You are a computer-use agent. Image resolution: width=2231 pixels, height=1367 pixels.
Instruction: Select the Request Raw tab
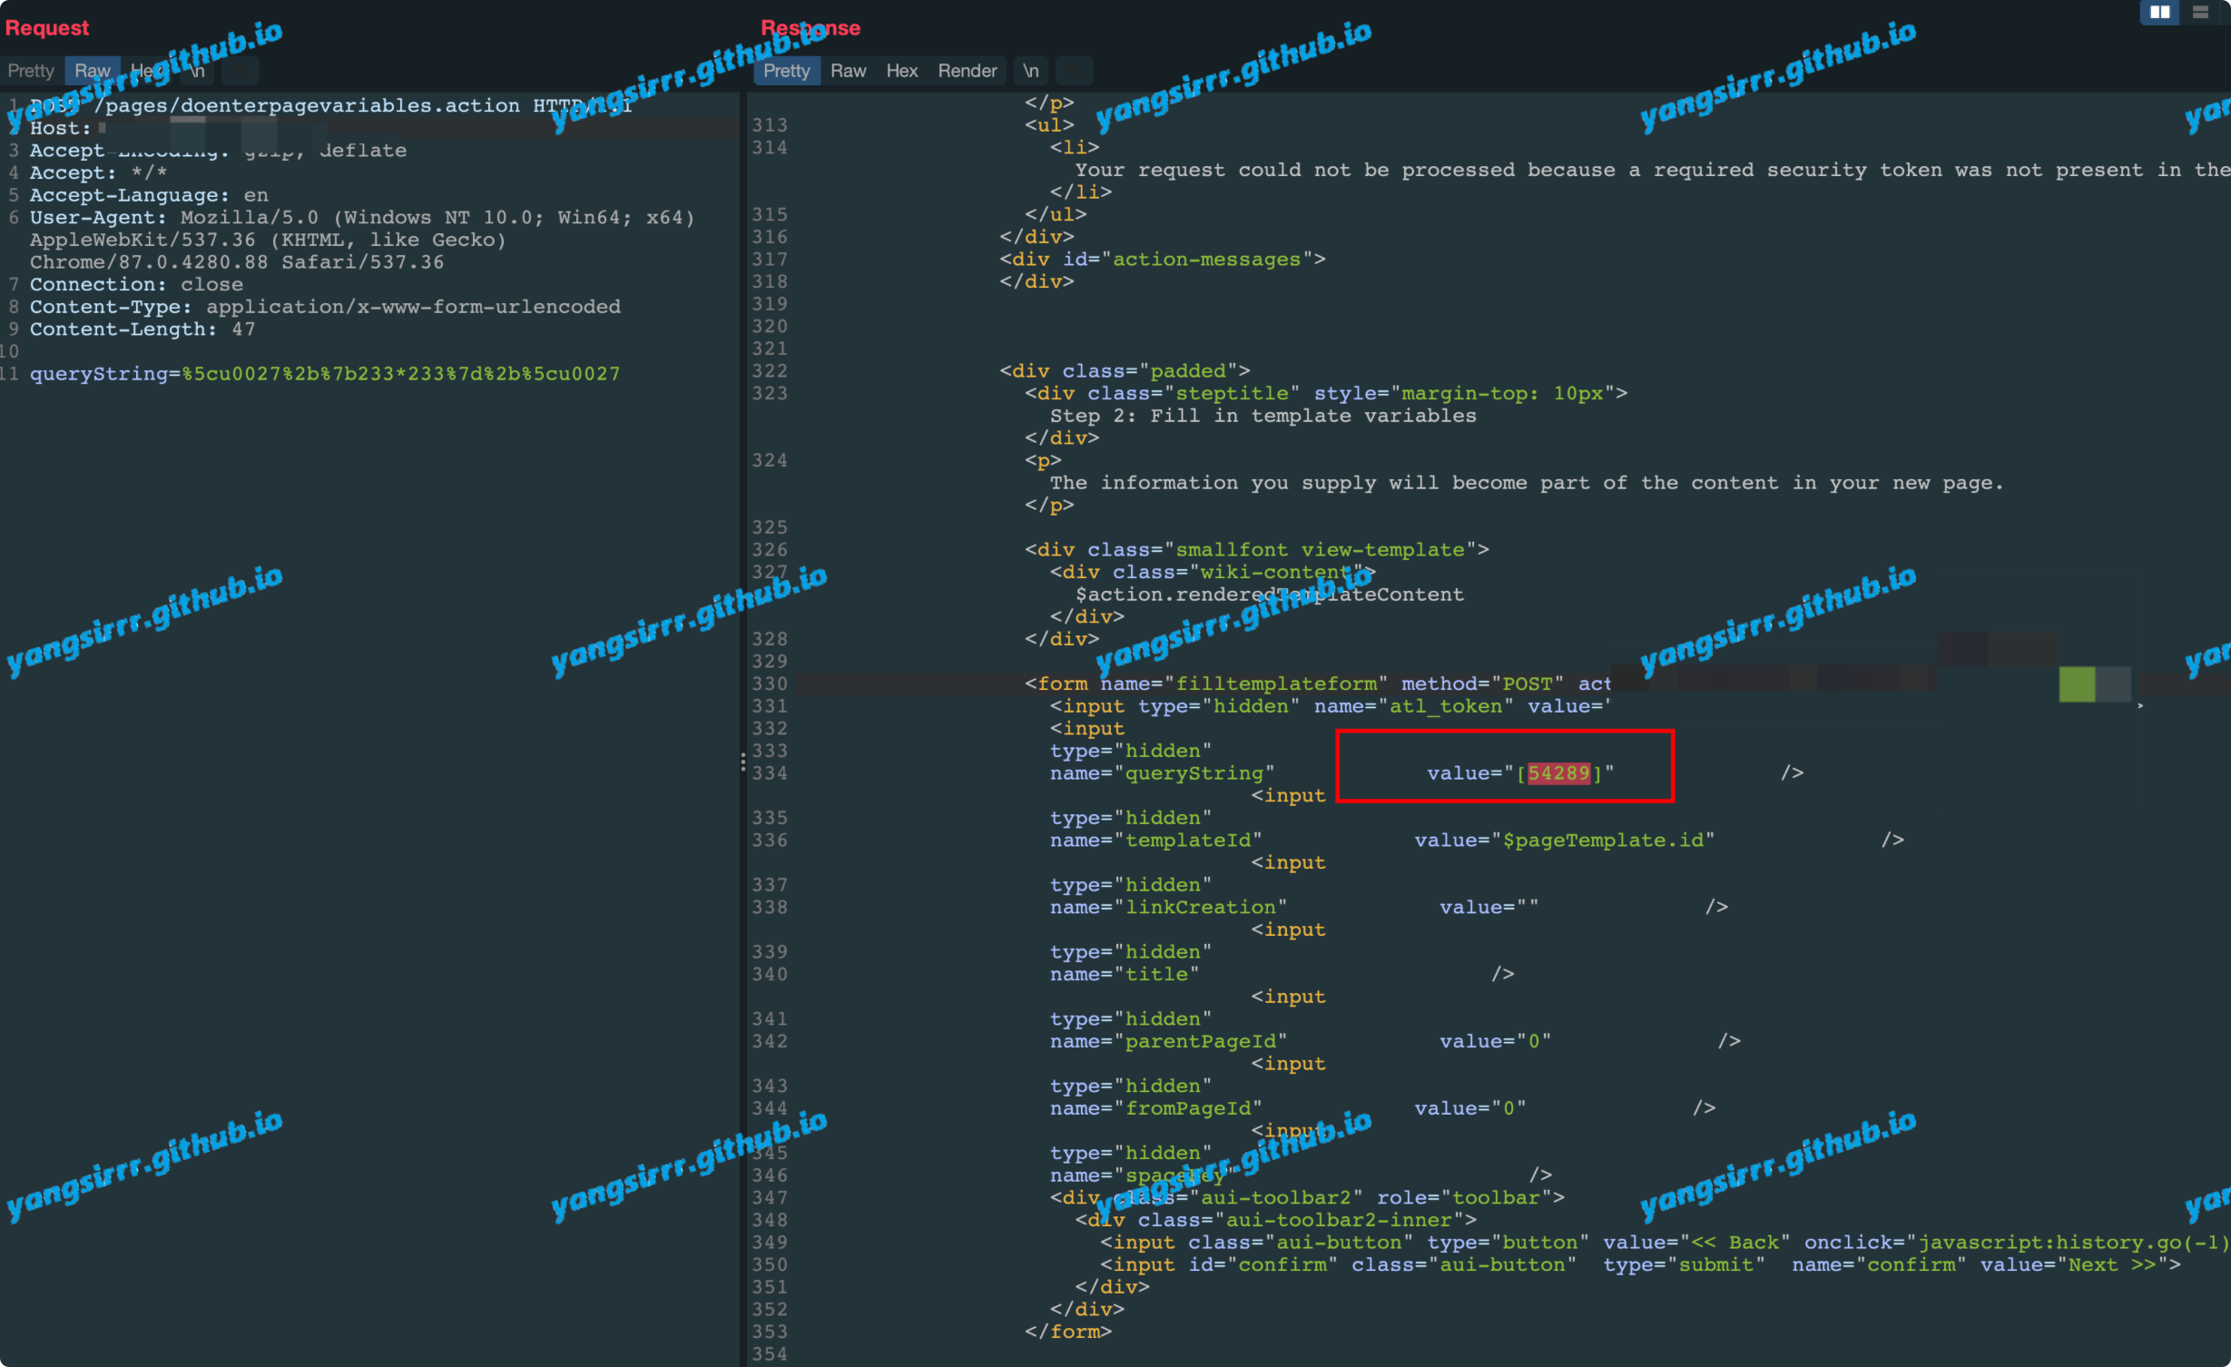click(92, 71)
